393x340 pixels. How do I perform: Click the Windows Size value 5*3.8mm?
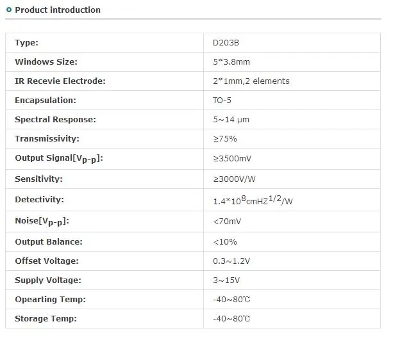(x=231, y=62)
